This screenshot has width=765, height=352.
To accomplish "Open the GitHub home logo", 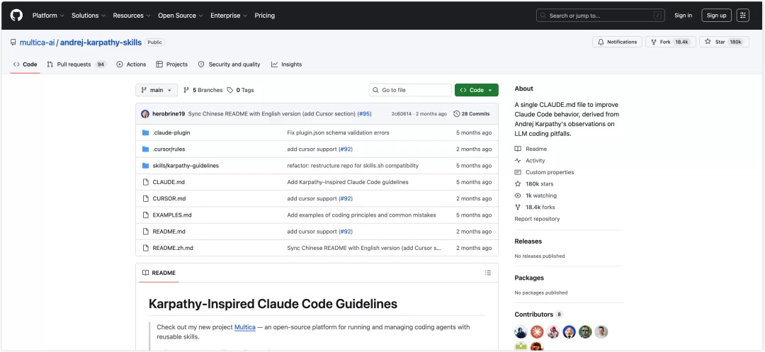I will [16, 16].
